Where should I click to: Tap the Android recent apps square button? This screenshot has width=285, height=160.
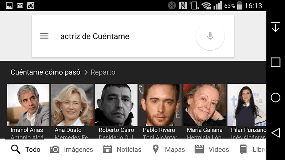(276, 63)
